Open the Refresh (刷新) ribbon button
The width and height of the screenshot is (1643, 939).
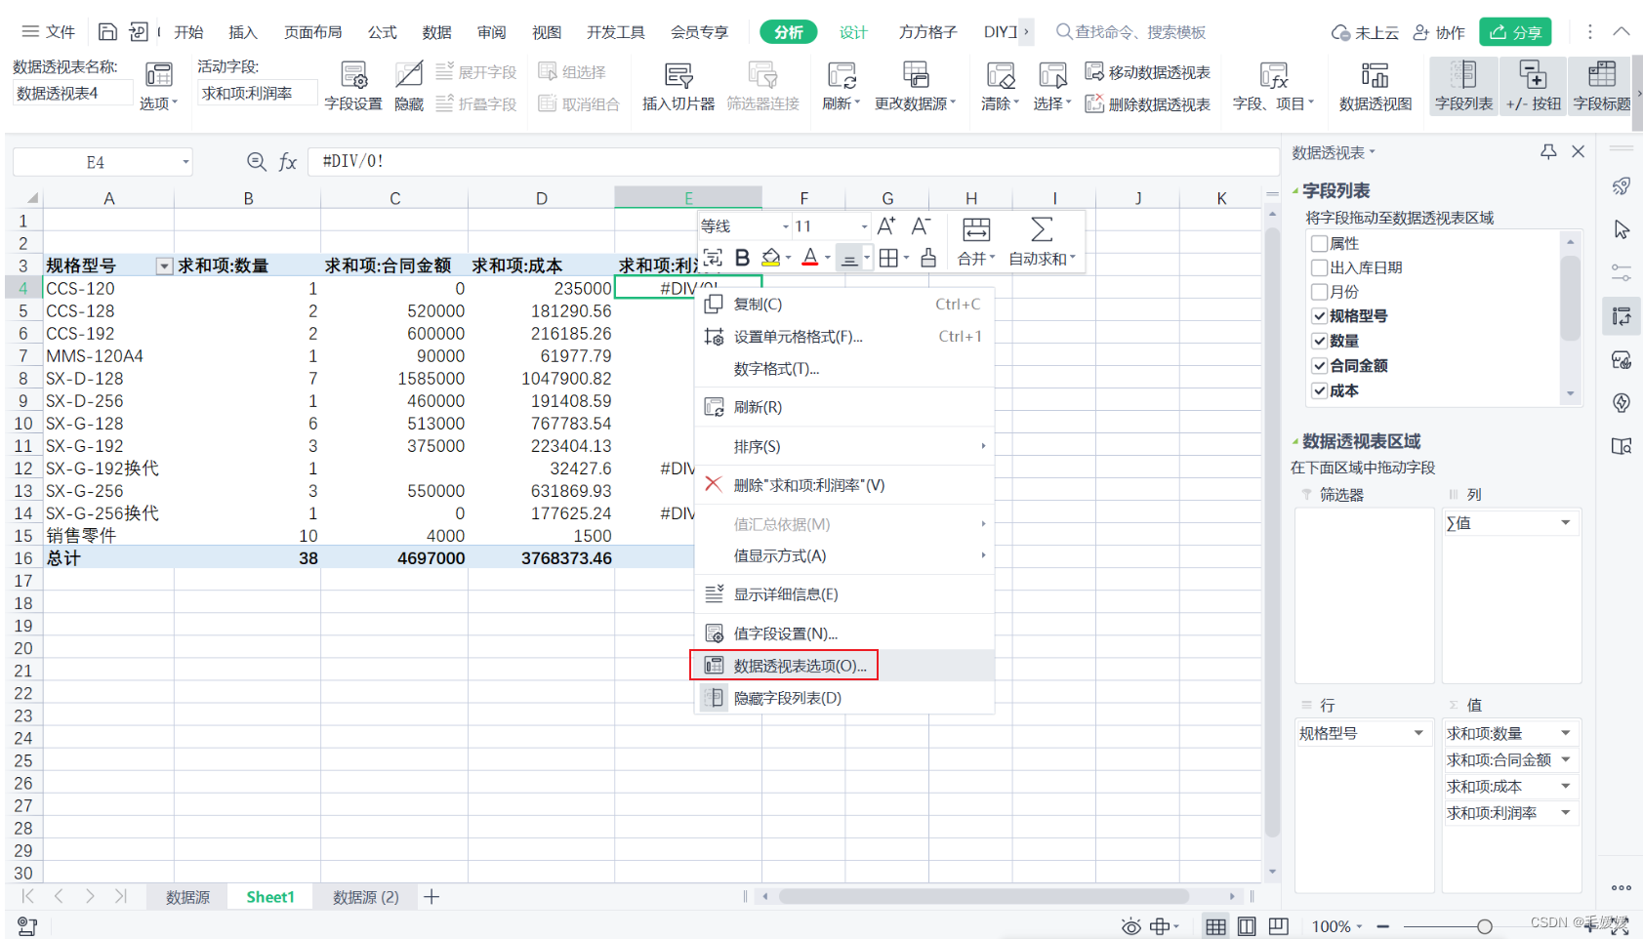click(841, 86)
